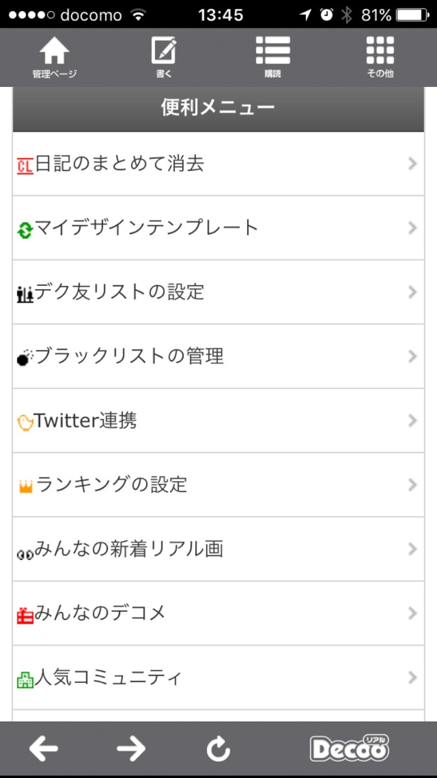The image size is (437, 778).
Task: Open みんなのデコメ entry
Action: (100, 613)
